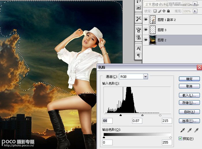The height and width of the screenshot is (149, 202).
Task: Click the layer name 图层 1 副本 2
Action: click(167, 20)
